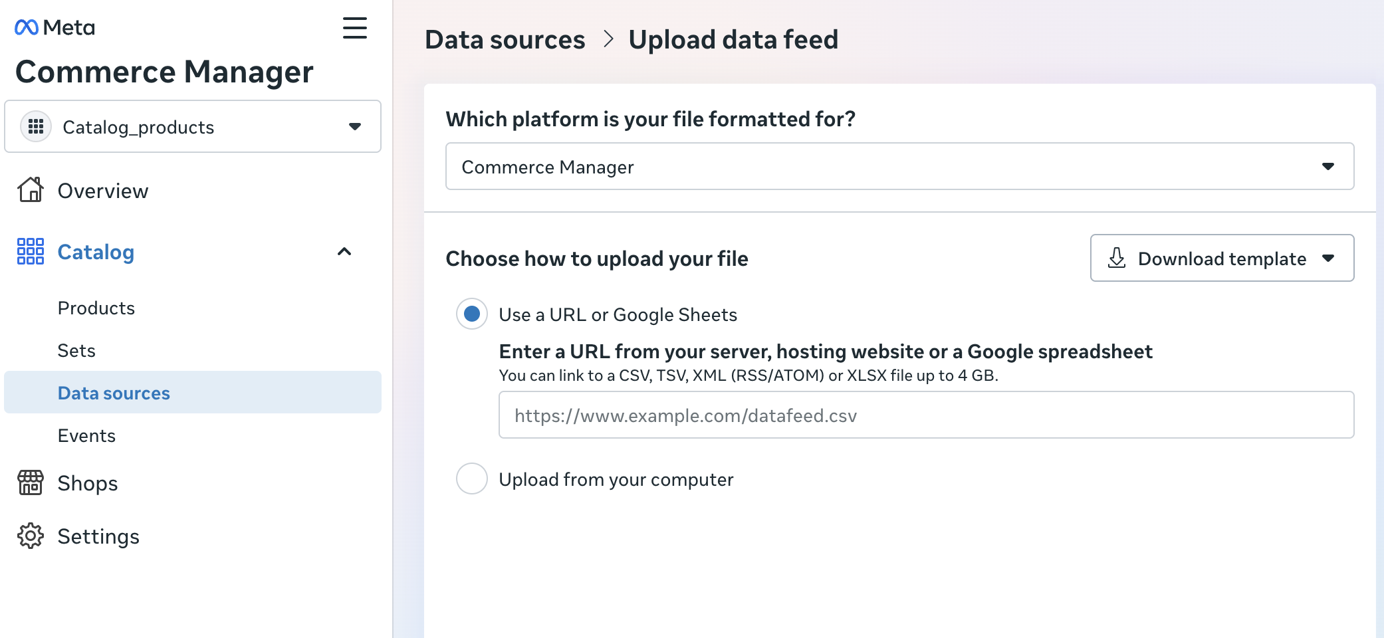Expand the Download template dropdown arrow
This screenshot has width=1384, height=638.
(1328, 258)
